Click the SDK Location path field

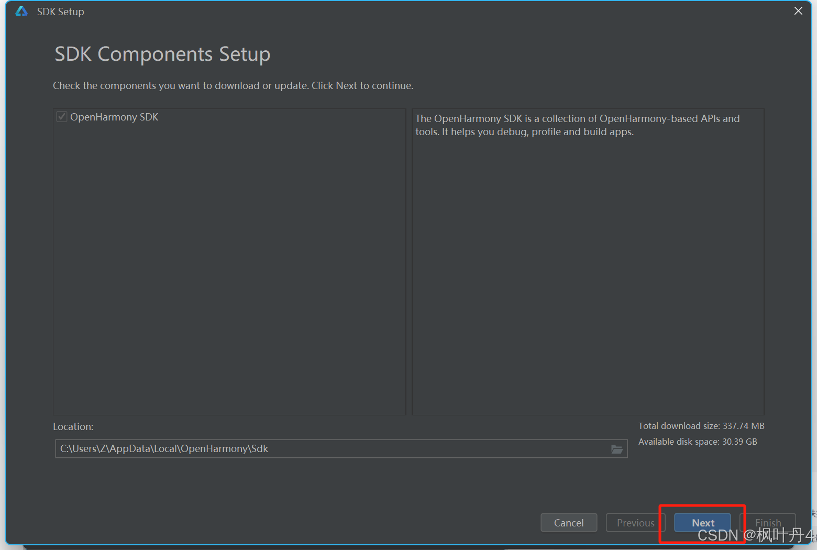pyautogui.click(x=341, y=449)
